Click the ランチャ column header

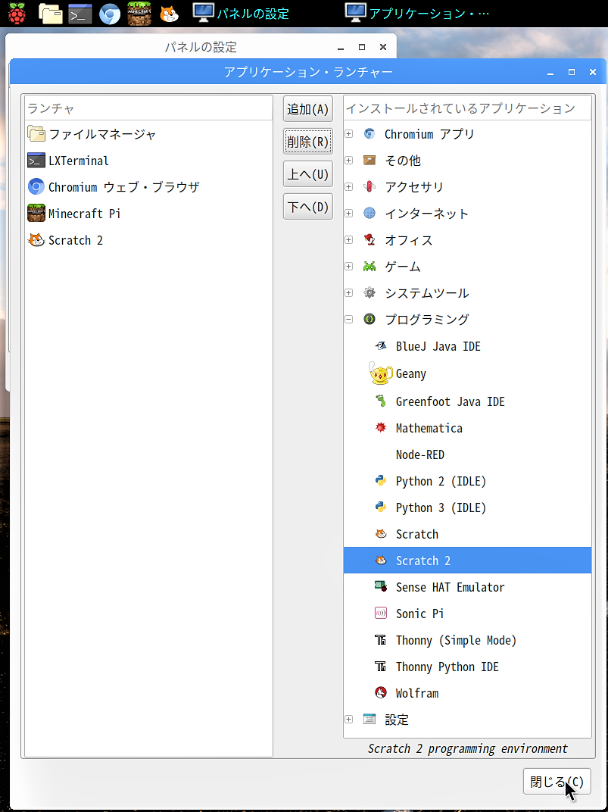[x=149, y=108]
